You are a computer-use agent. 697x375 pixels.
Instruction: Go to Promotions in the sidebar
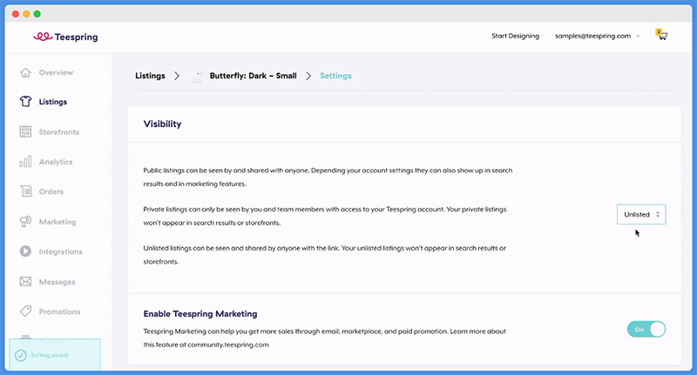point(59,311)
